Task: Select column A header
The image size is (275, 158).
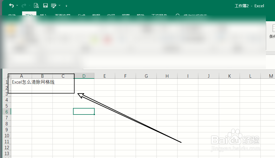Action: point(21,76)
